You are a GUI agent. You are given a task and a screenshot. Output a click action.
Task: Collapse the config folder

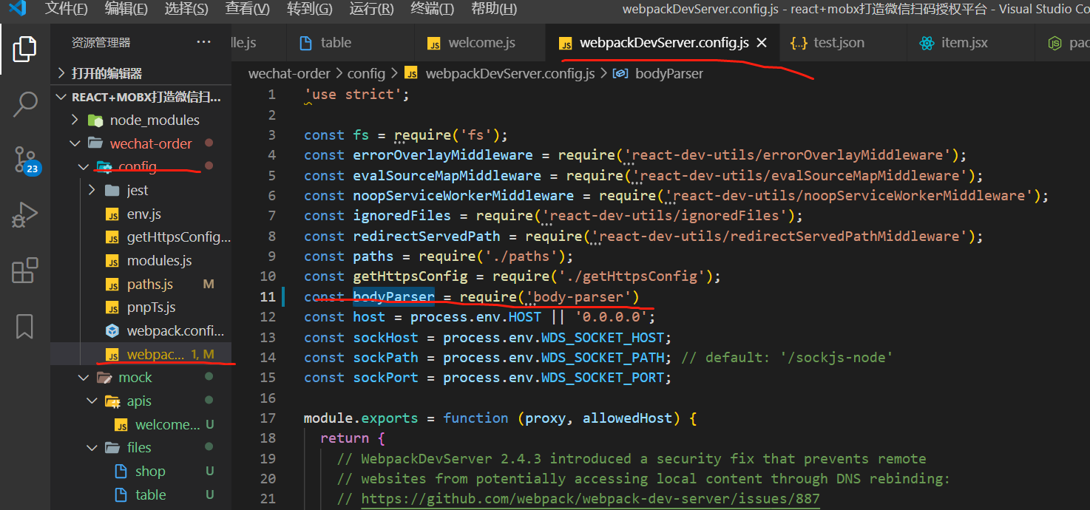coord(84,167)
